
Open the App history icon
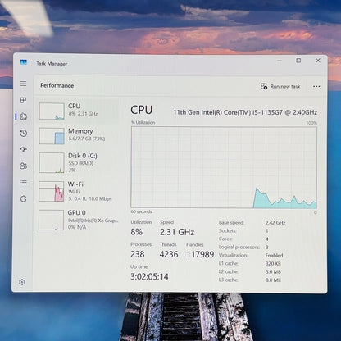(24, 134)
